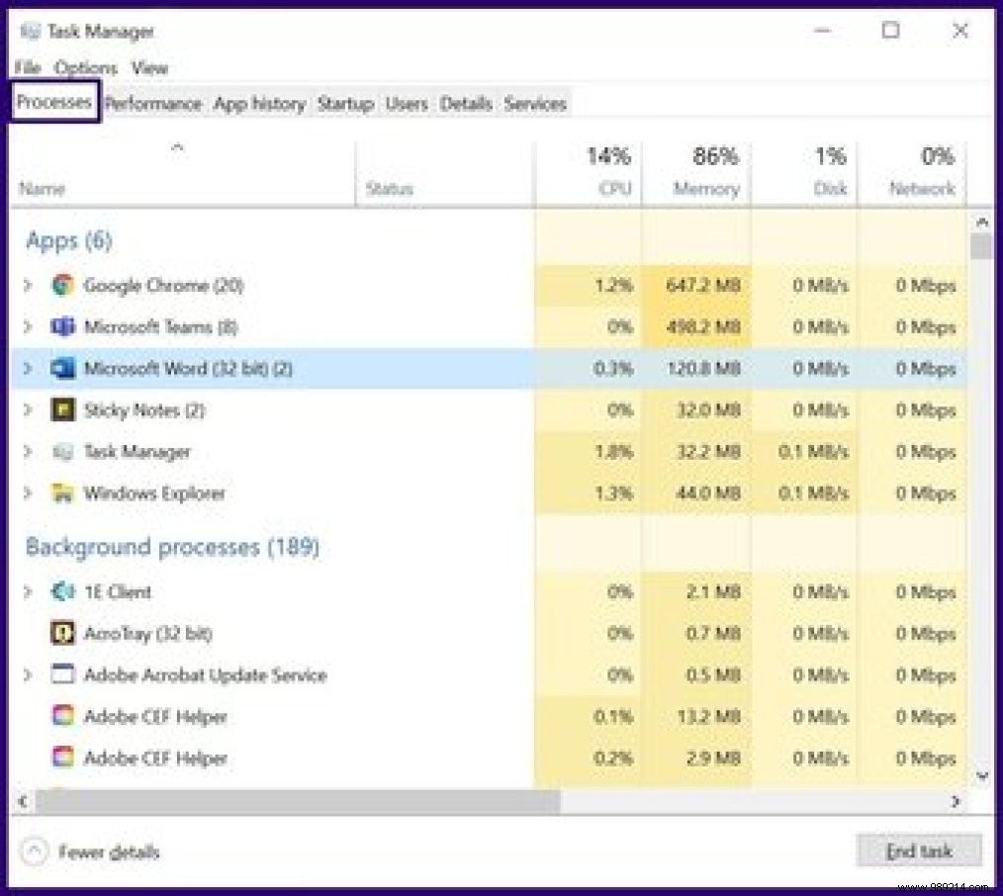This screenshot has height=896, width=1003.
Task: Expand the Microsoft Teams process tree
Action: coord(27,326)
